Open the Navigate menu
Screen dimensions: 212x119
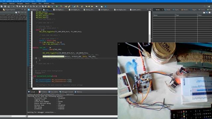[20, 3]
